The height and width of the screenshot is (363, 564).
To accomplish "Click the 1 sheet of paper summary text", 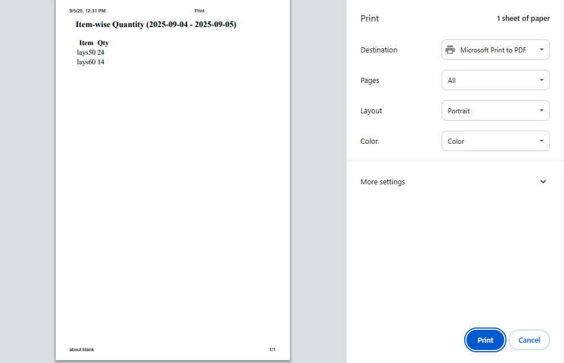I will pyautogui.click(x=523, y=19).
